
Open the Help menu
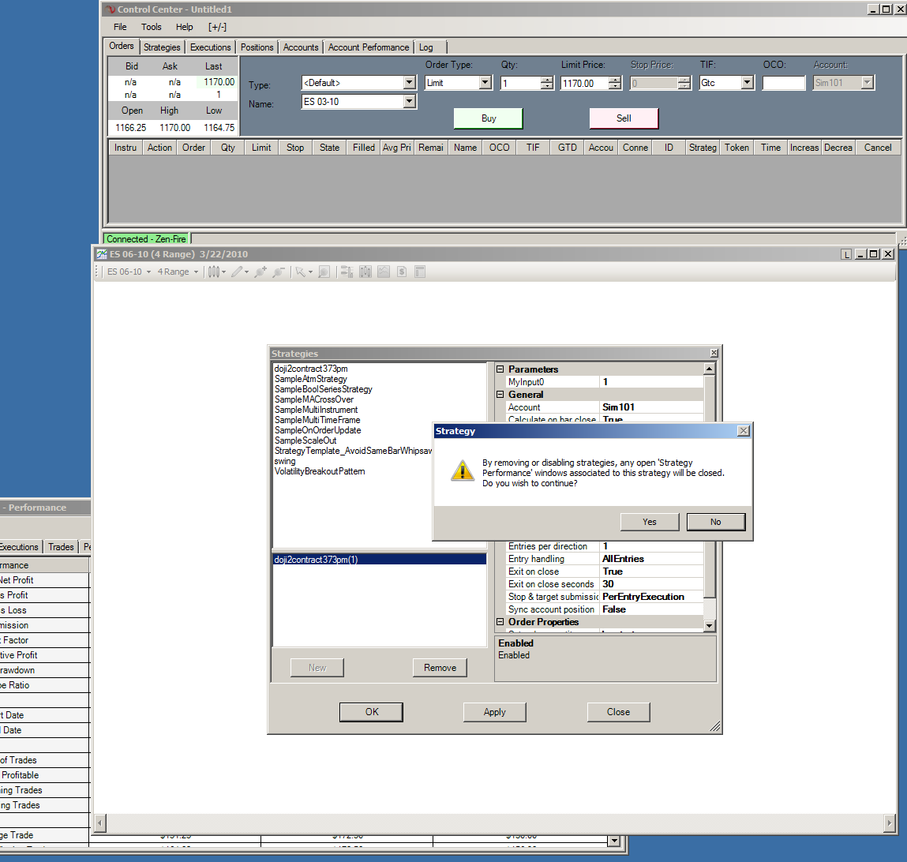coord(185,27)
